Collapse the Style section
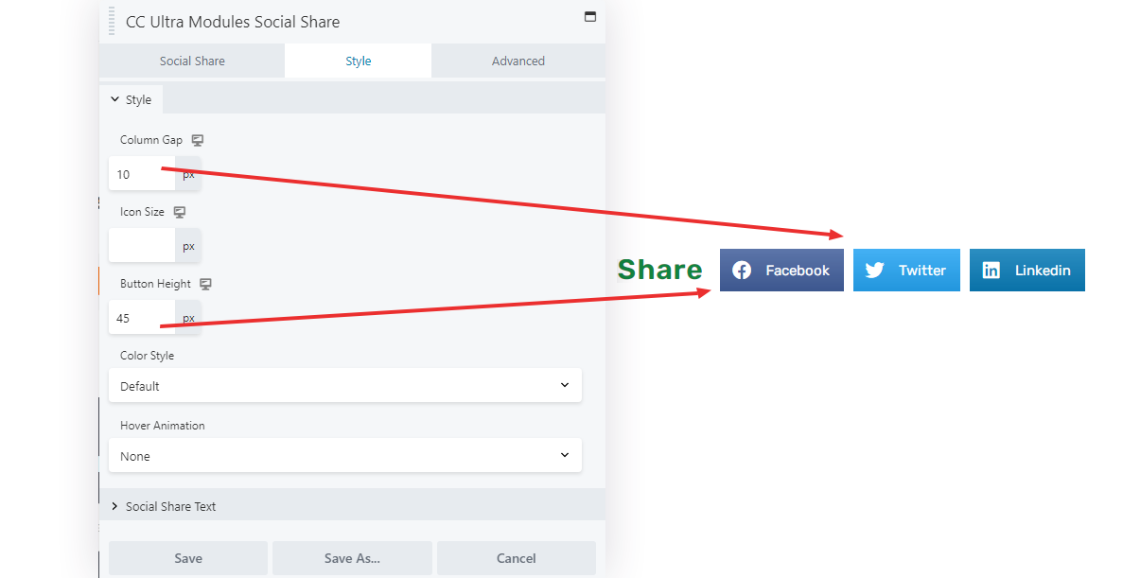1123x578 pixels. (x=132, y=99)
